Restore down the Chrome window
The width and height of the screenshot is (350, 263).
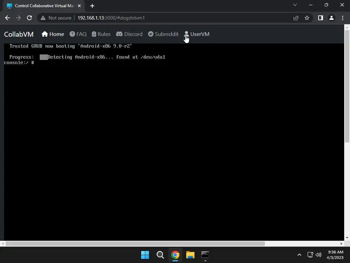coord(326,5)
